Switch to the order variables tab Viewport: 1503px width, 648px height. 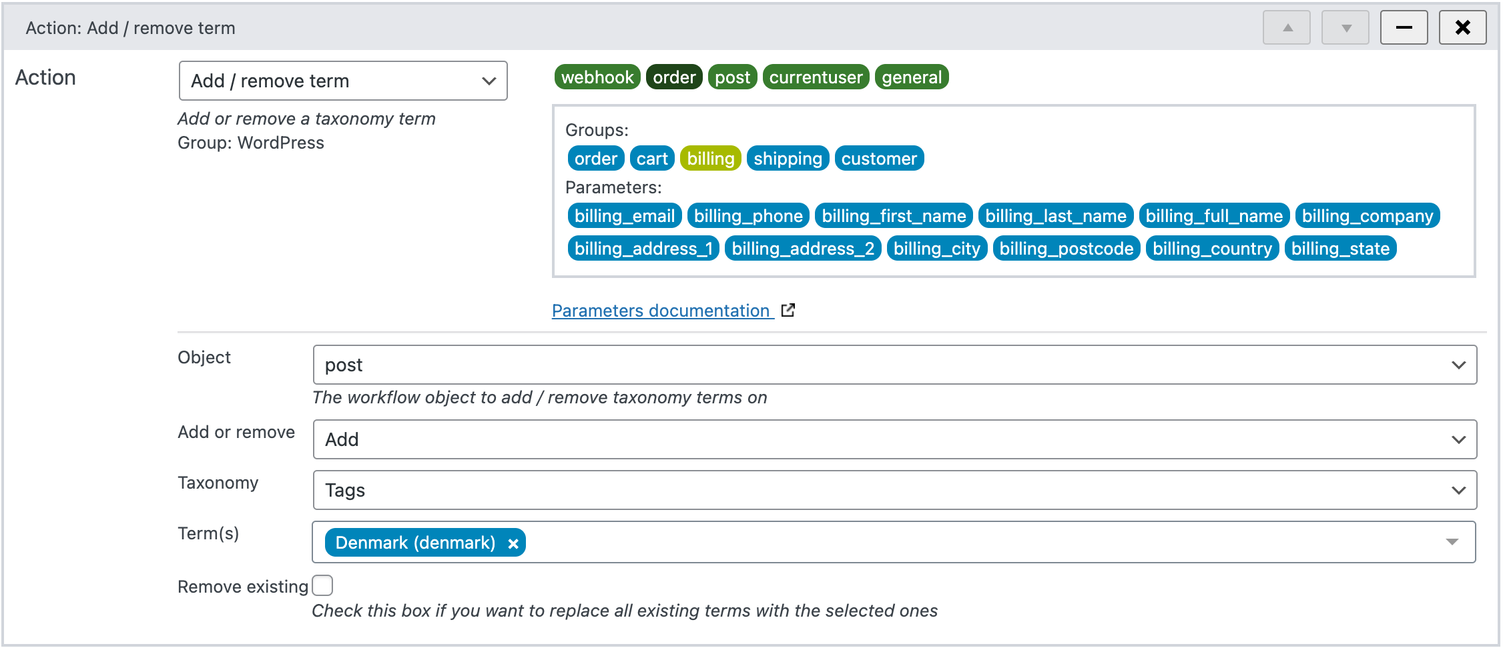click(673, 77)
